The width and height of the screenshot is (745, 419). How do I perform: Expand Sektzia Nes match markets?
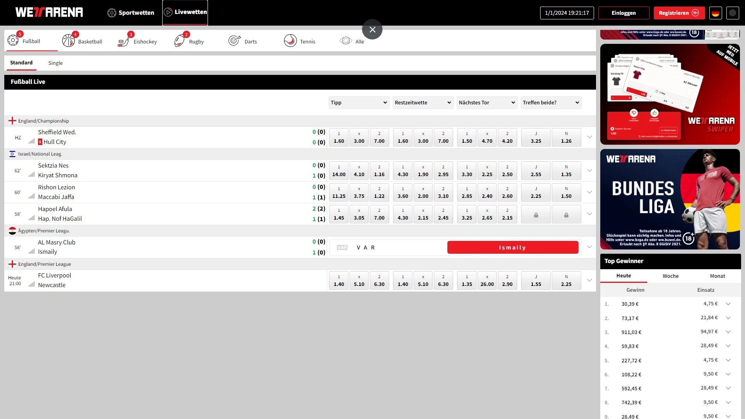click(x=589, y=171)
